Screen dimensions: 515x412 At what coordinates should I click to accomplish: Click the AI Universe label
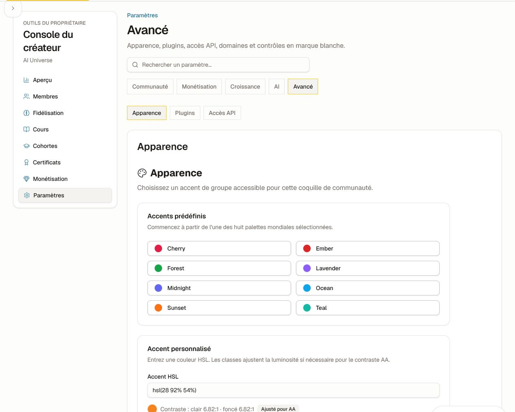click(38, 60)
